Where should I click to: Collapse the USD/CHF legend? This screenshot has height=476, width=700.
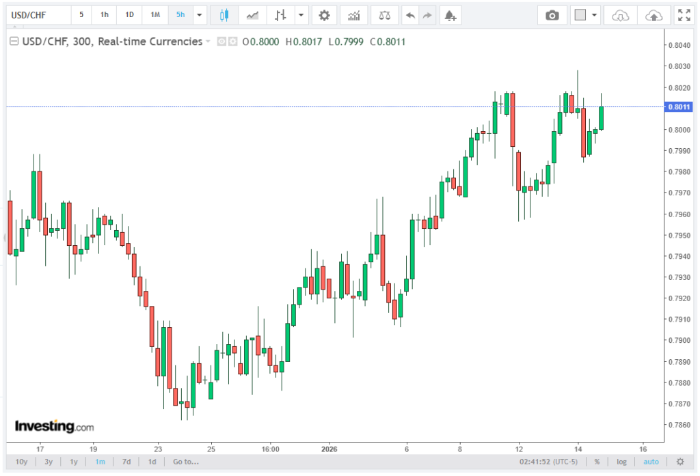point(14,42)
